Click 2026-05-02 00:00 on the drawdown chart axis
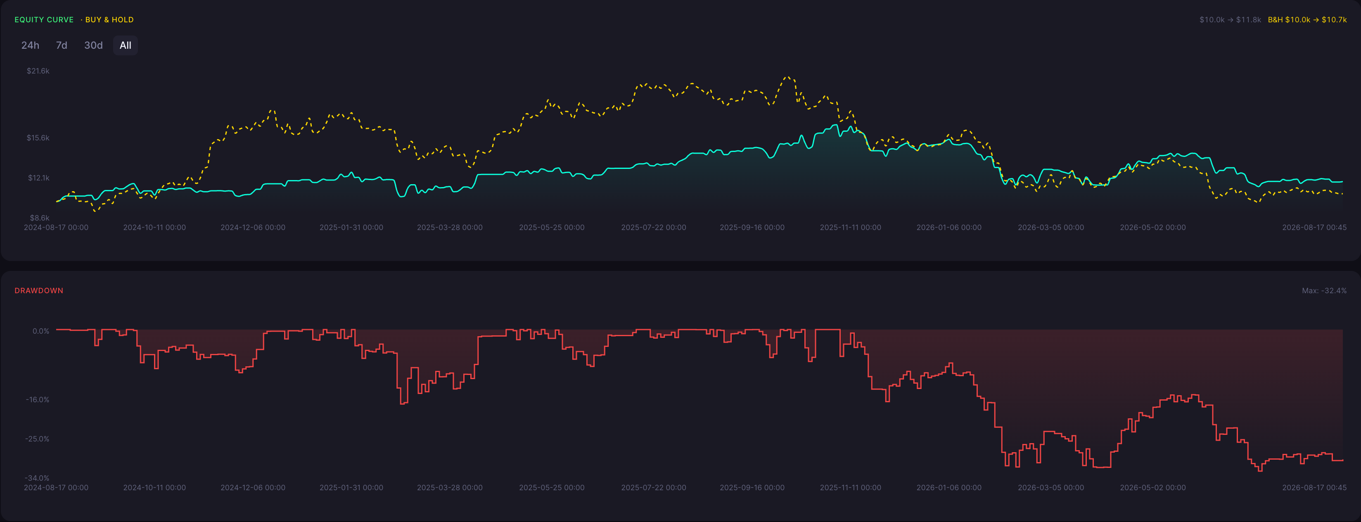This screenshot has width=1361, height=522. click(1153, 488)
